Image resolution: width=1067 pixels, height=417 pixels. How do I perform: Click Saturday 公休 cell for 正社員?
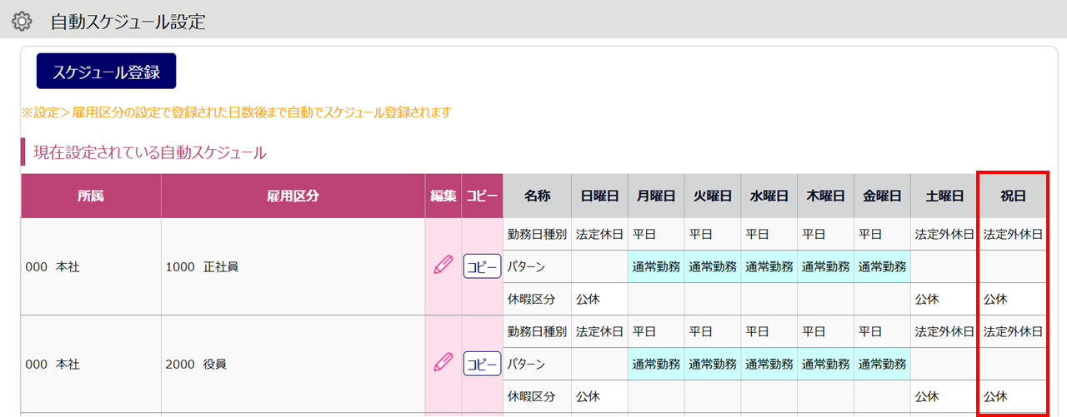click(944, 299)
